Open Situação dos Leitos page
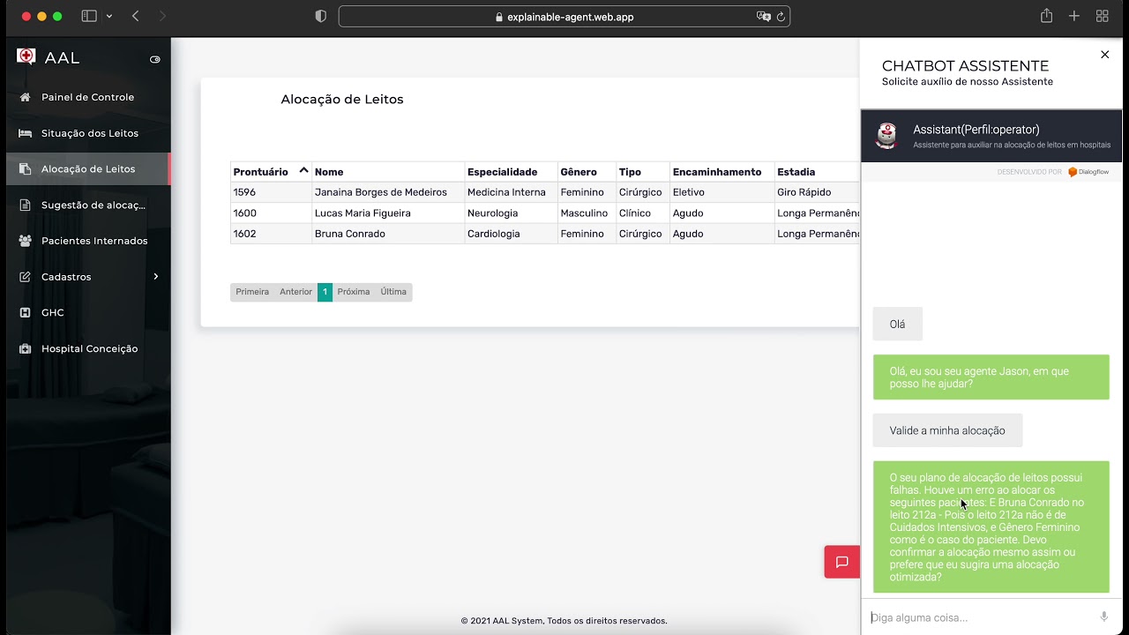 (x=88, y=133)
